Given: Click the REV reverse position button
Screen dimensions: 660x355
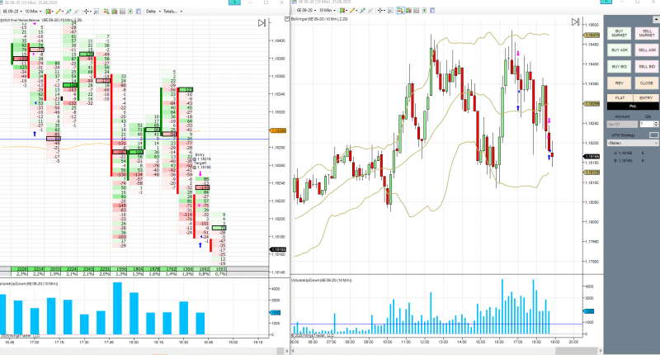Looking at the screenshot, I should point(620,83).
